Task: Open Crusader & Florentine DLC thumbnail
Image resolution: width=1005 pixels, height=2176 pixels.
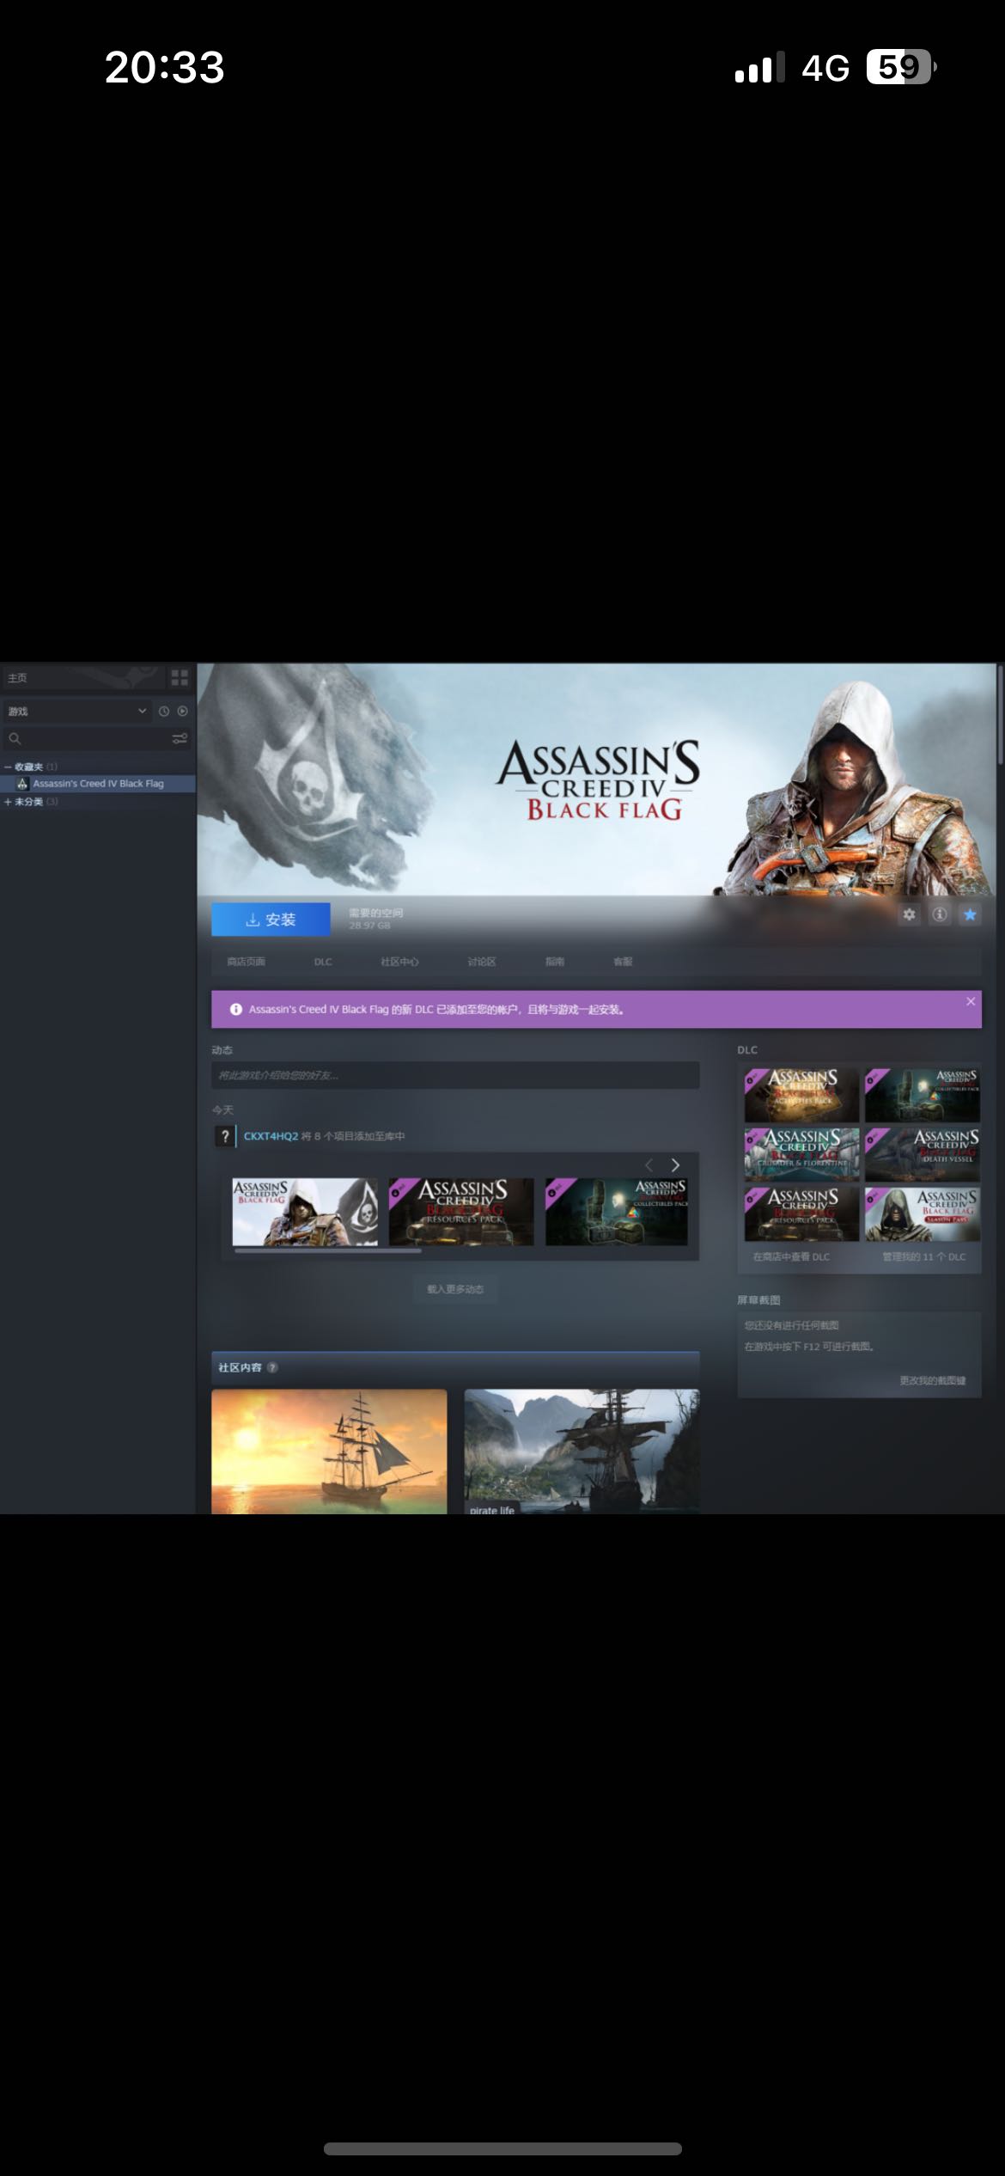Action: pyautogui.click(x=801, y=1154)
